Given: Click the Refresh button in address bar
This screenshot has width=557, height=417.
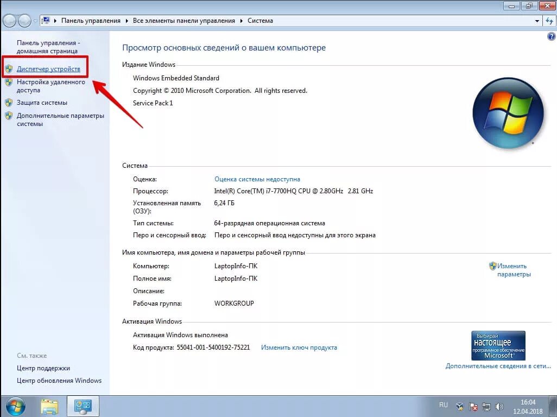Looking at the screenshot, I should 549,21.
